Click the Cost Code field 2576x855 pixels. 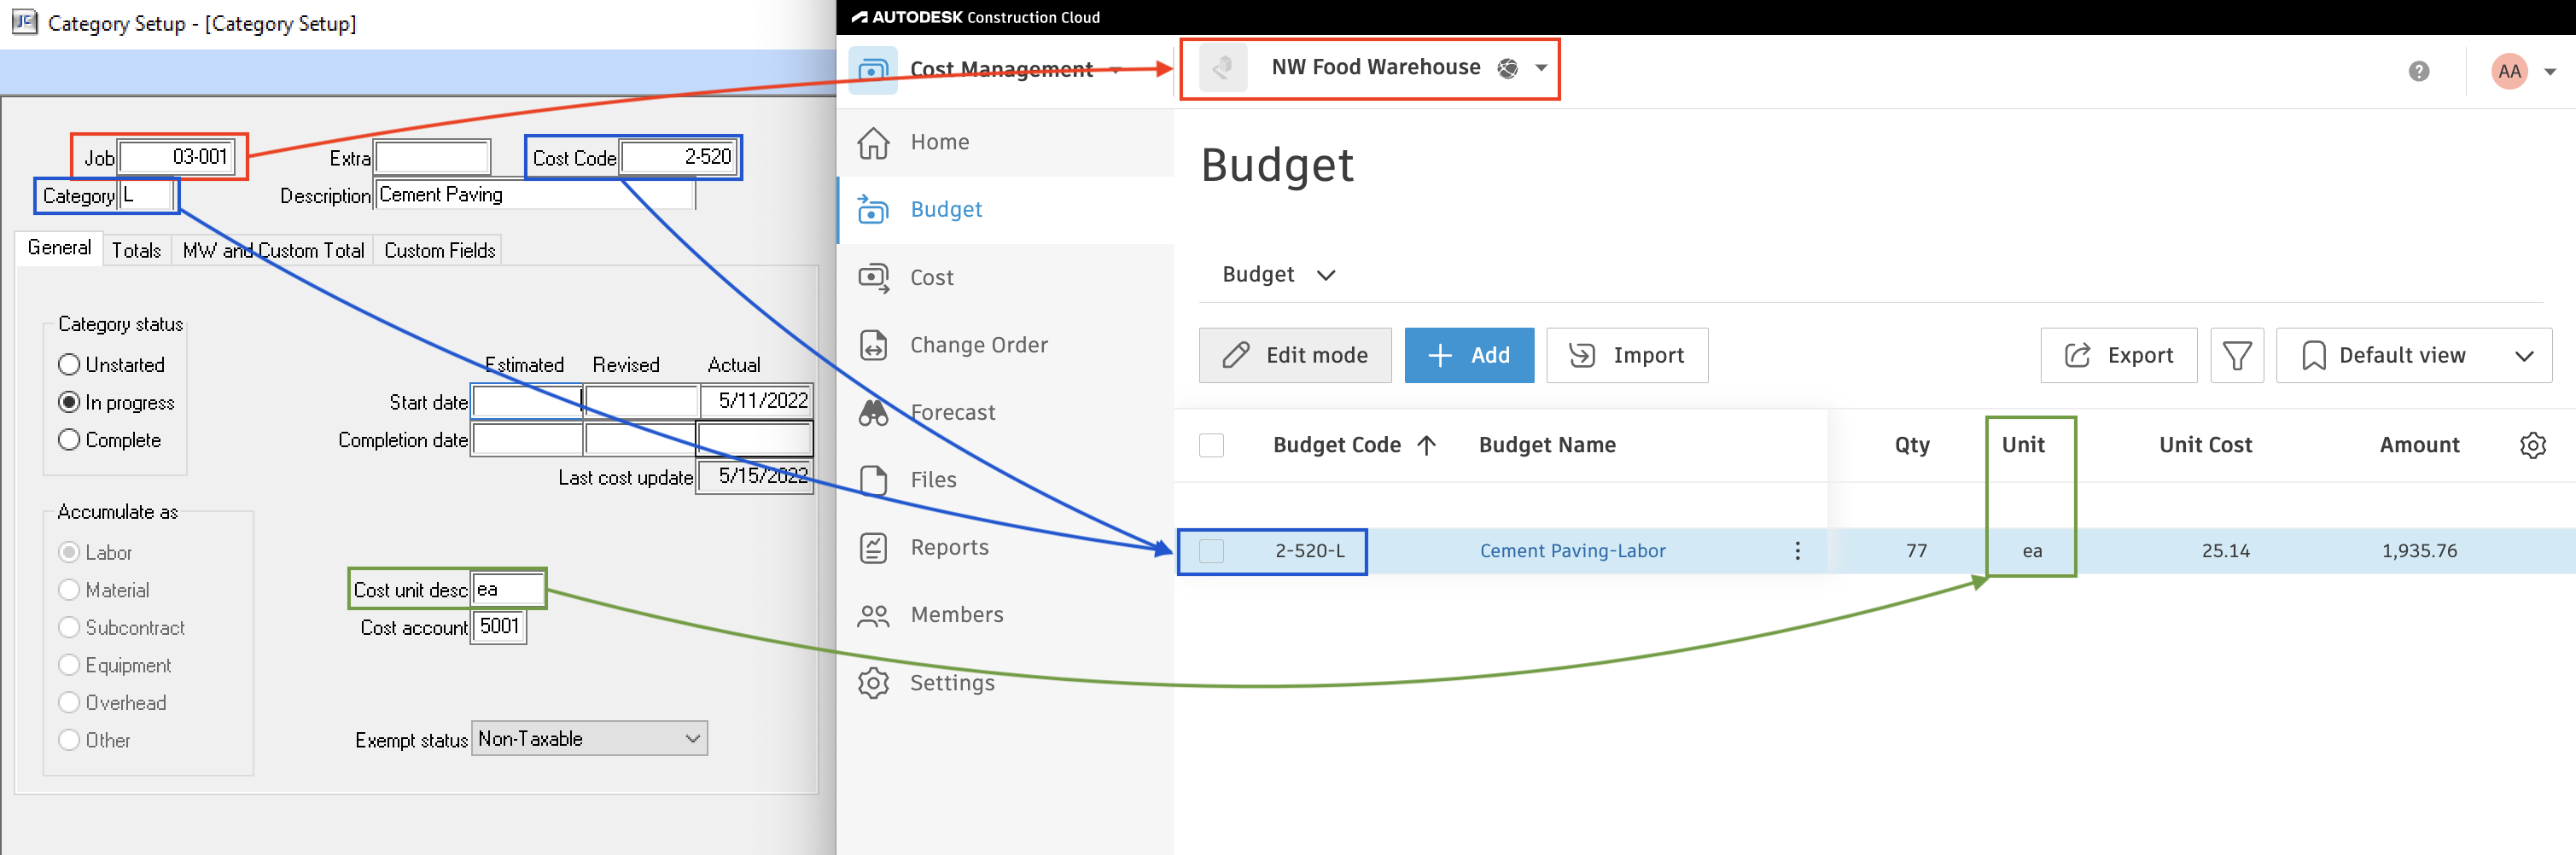(x=679, y=157)
